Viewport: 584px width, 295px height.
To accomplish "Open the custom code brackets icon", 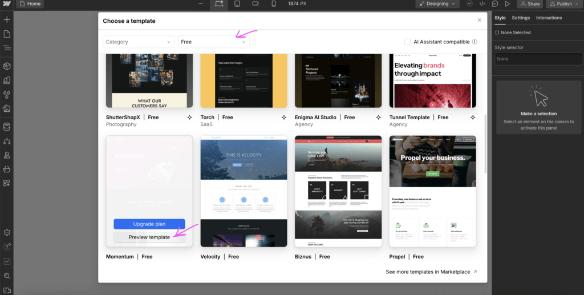I will tap(482, 4).
